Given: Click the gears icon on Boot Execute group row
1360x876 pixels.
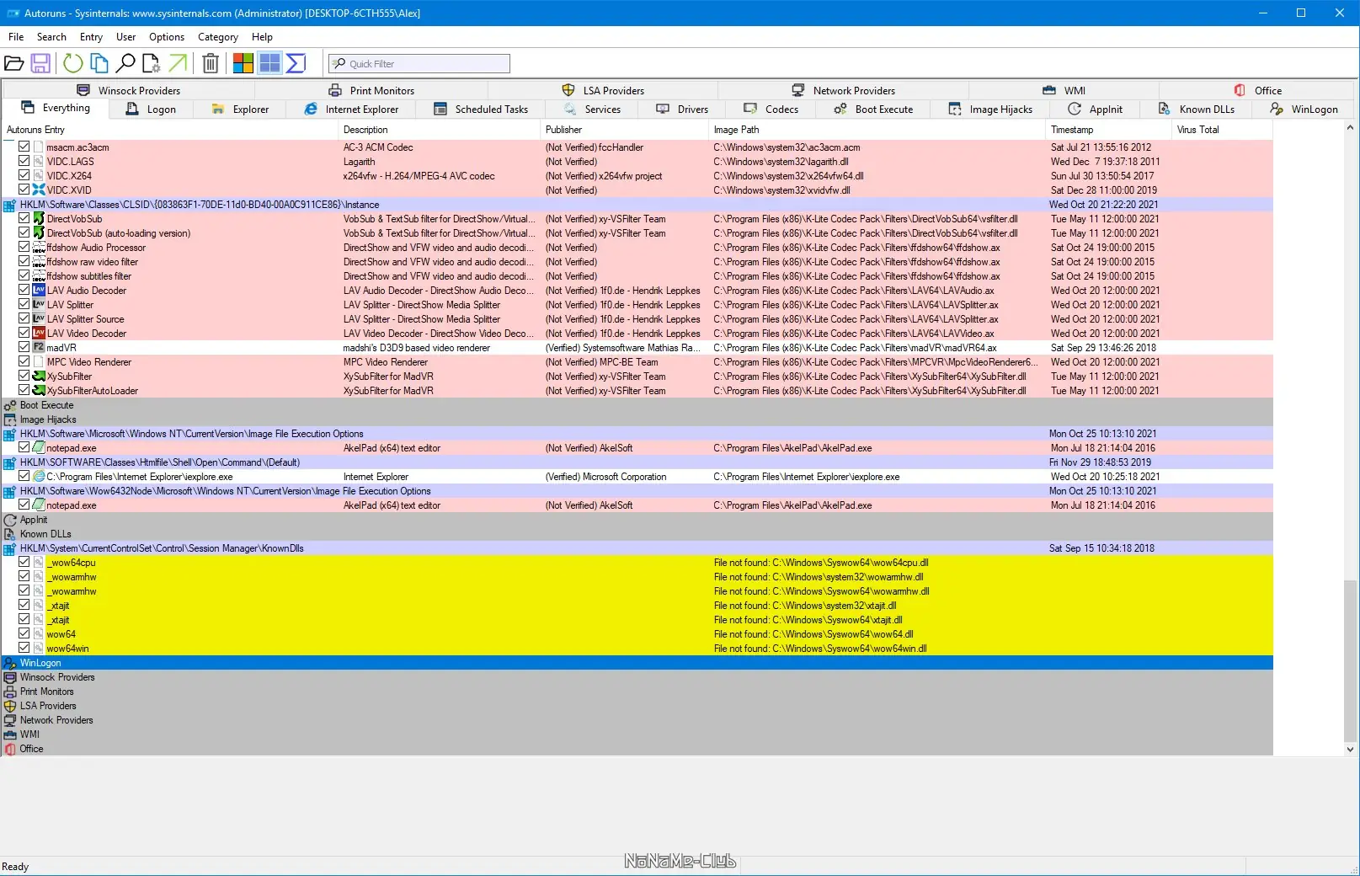Looking at the screenshot, I should coord(10,405).
